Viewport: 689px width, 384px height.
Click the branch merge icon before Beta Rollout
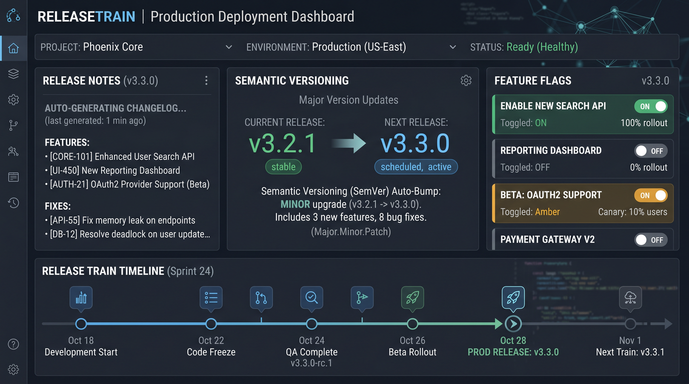(362, 298)
